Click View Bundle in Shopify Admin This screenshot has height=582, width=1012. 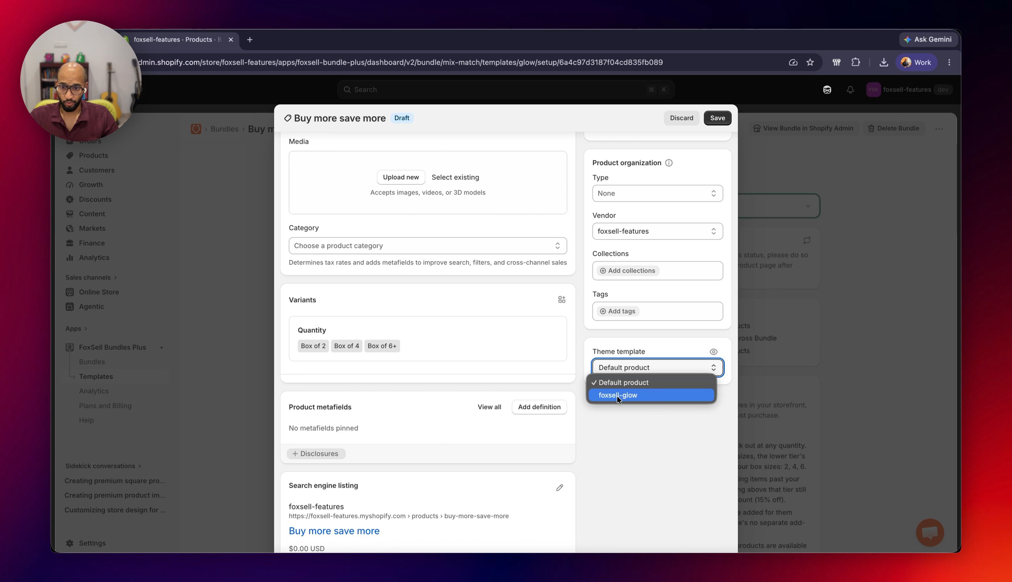804,128
